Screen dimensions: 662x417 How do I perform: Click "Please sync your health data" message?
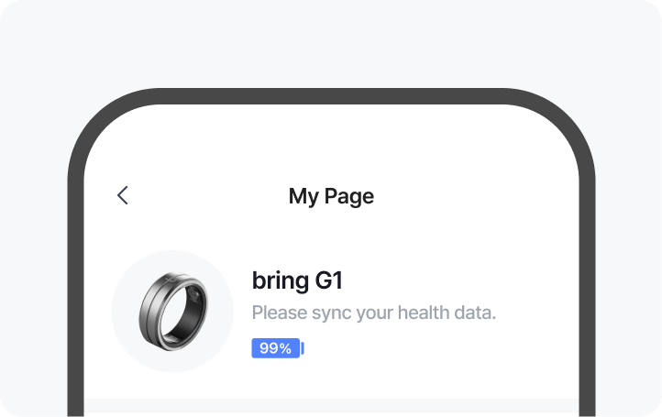tap(373, 313)
